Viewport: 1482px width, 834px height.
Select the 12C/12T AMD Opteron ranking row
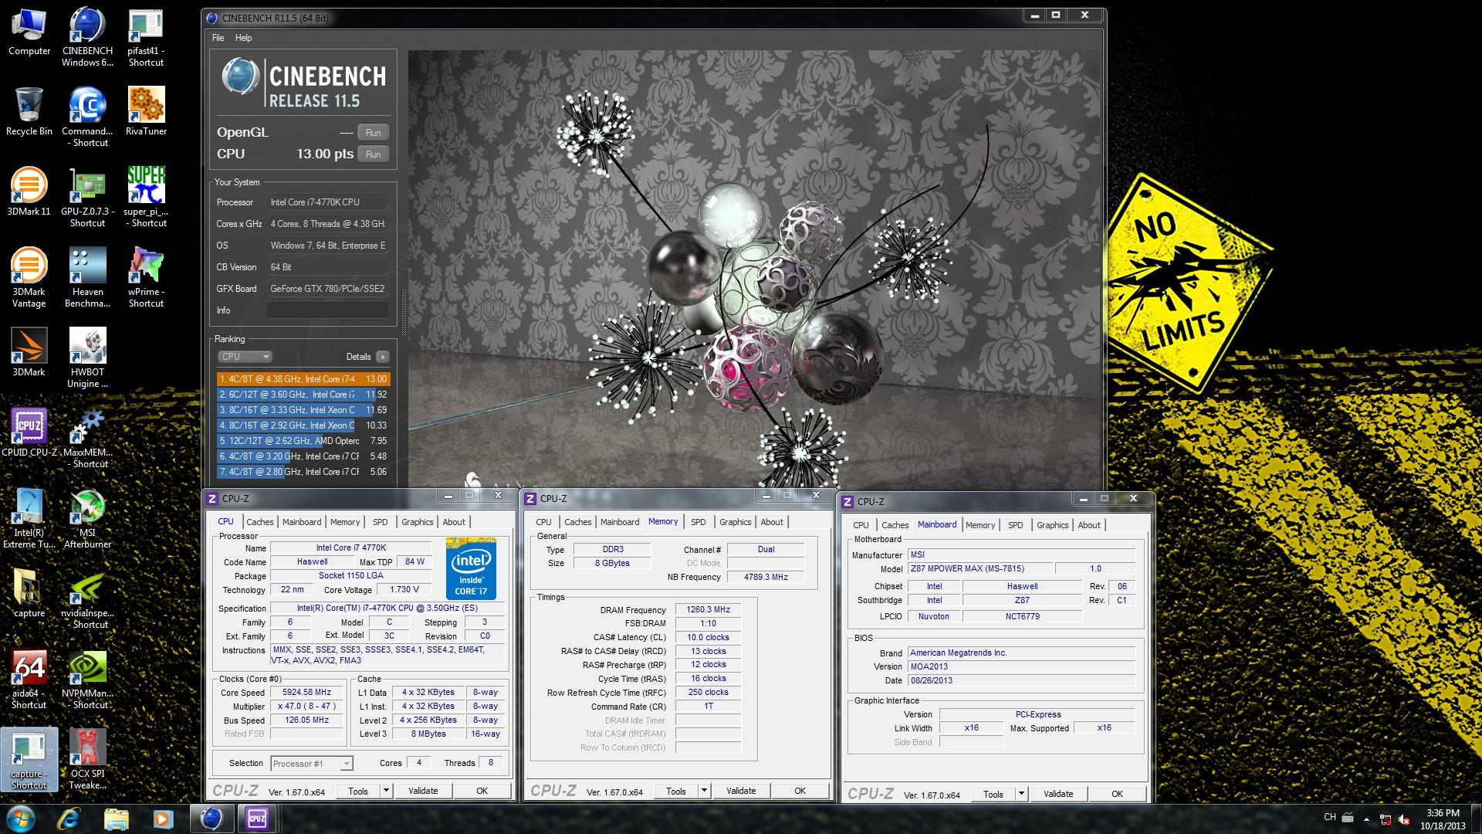303,441
